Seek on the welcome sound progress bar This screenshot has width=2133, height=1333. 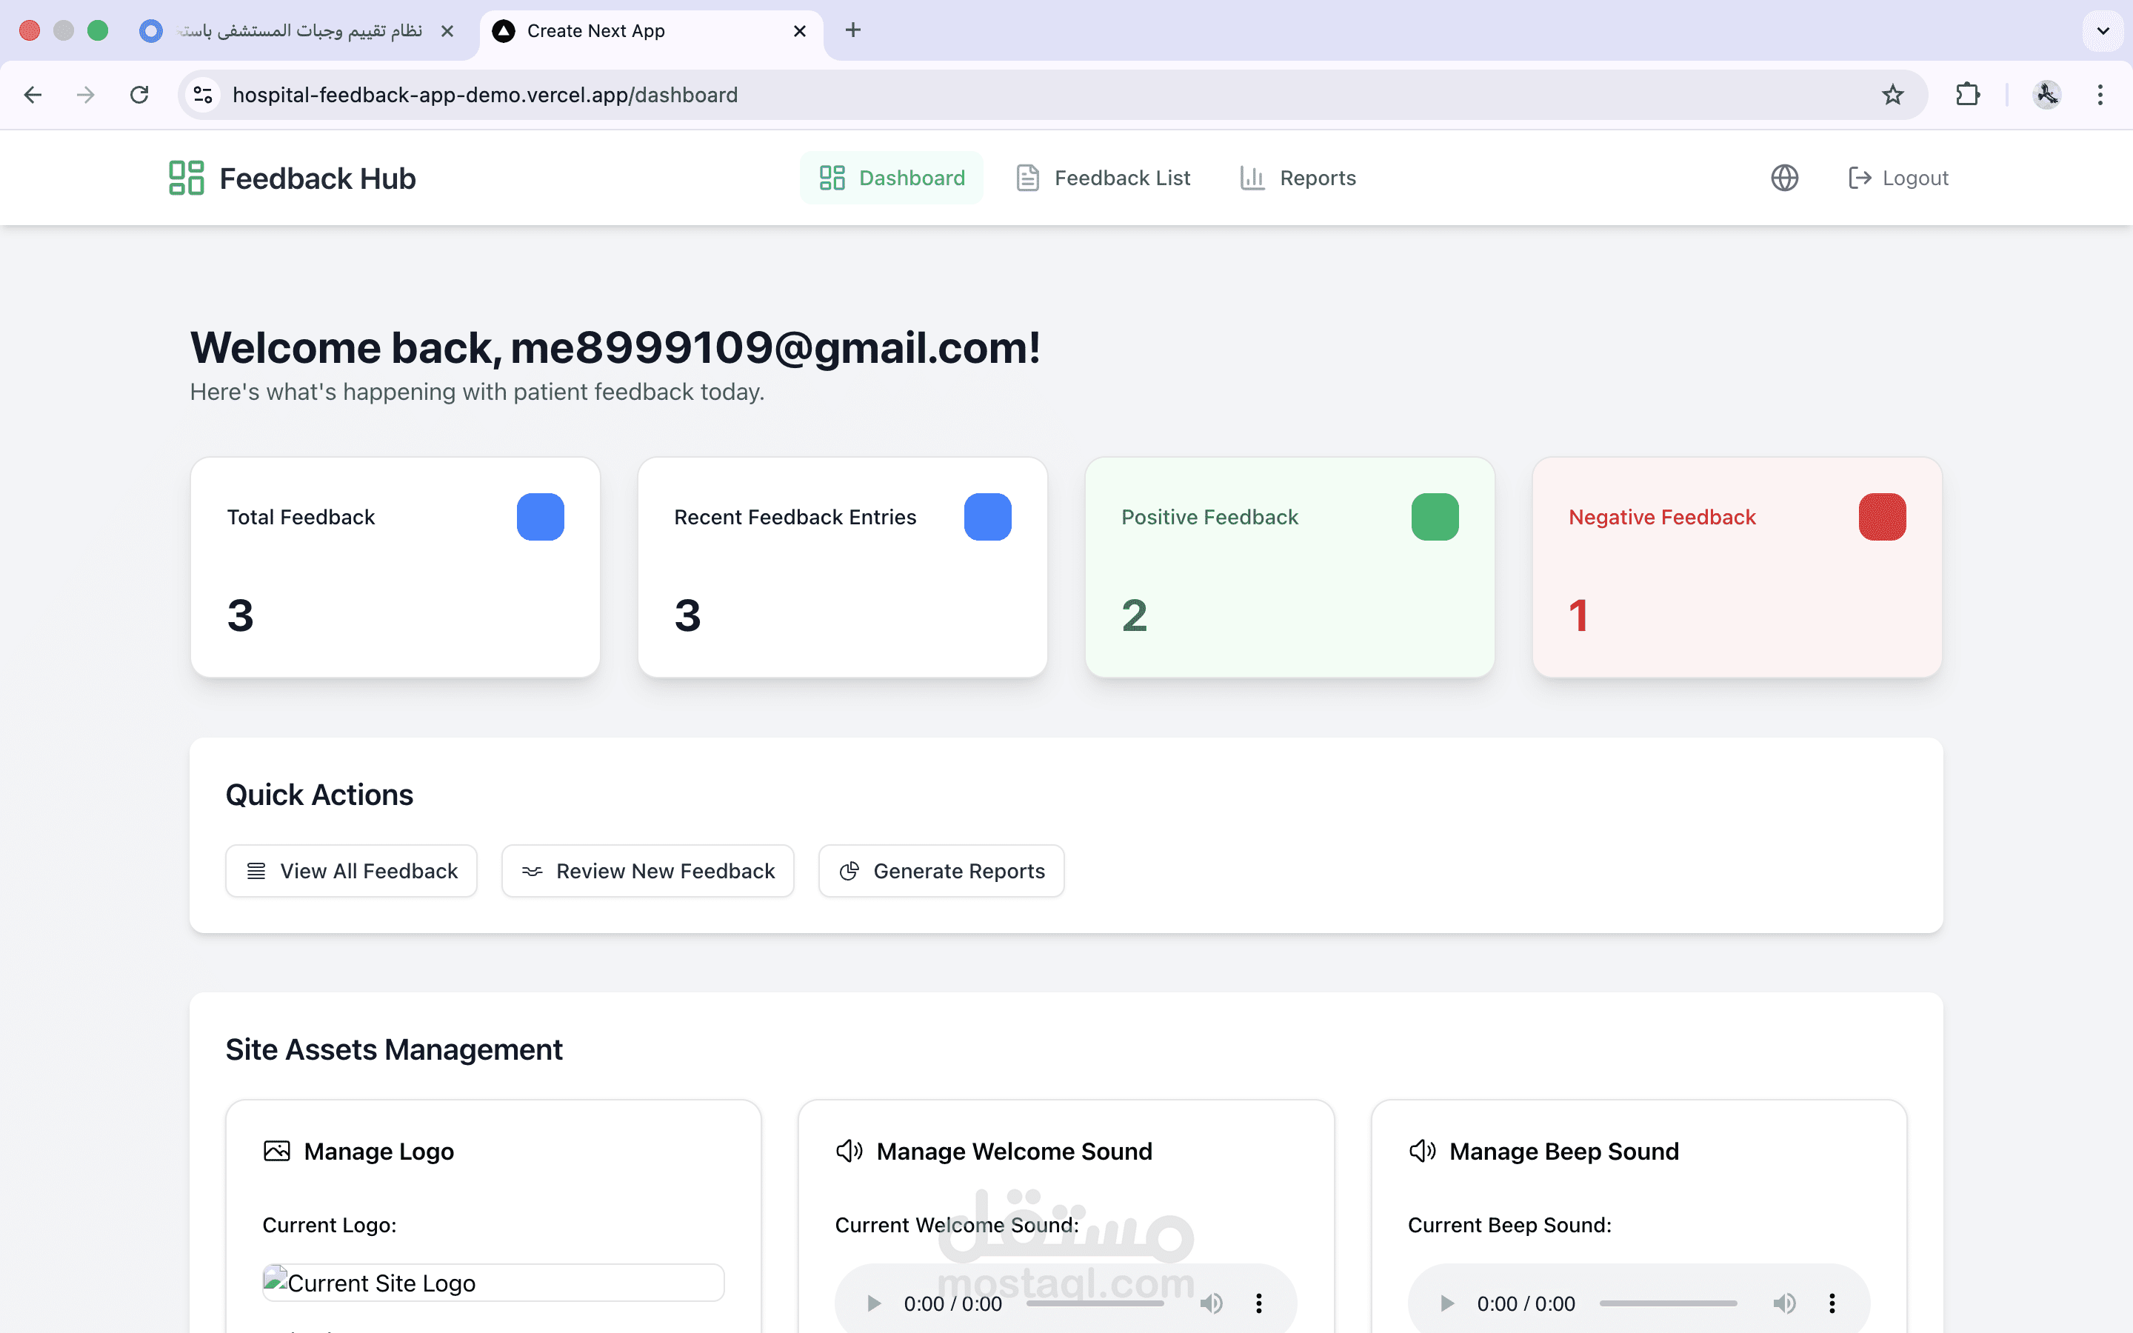click(1095, 1303)
